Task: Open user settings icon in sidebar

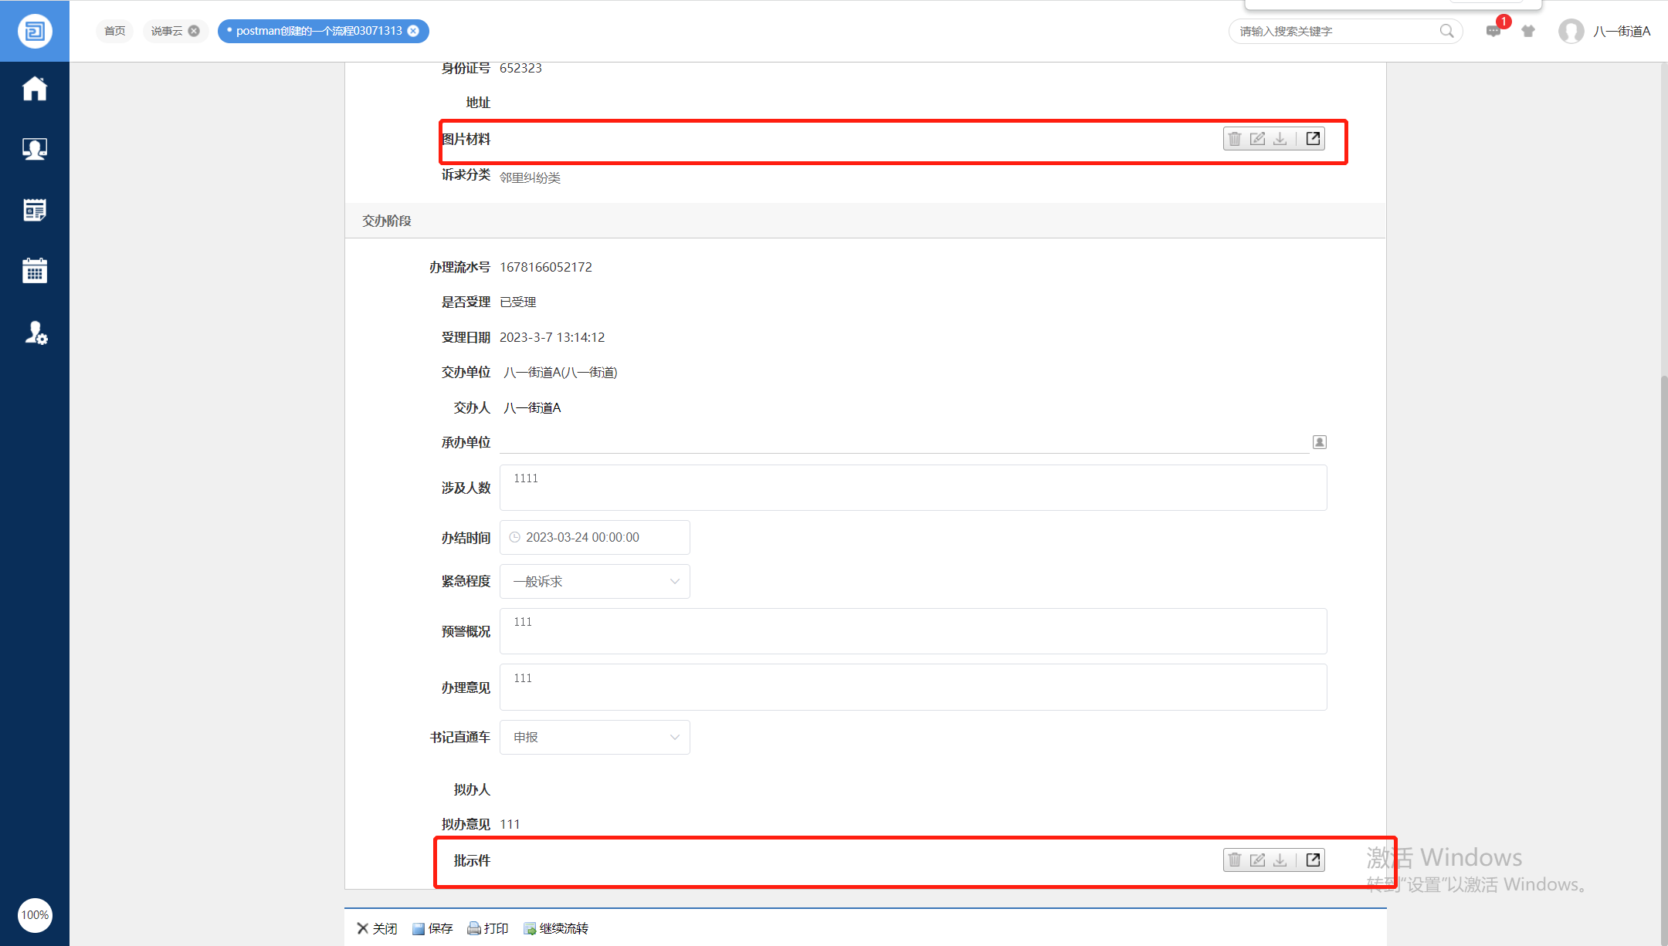Action: [36, 333]
